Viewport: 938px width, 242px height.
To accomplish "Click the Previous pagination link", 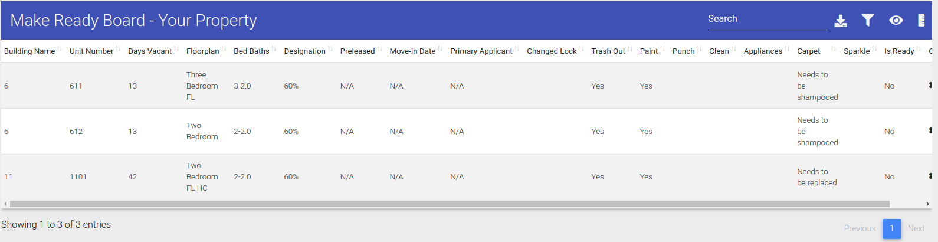I will tap(860, 228).
